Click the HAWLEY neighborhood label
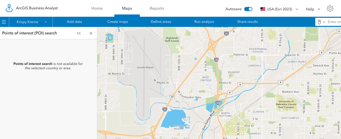The height and width of the screenshot is (139, 341). point(255,134)
